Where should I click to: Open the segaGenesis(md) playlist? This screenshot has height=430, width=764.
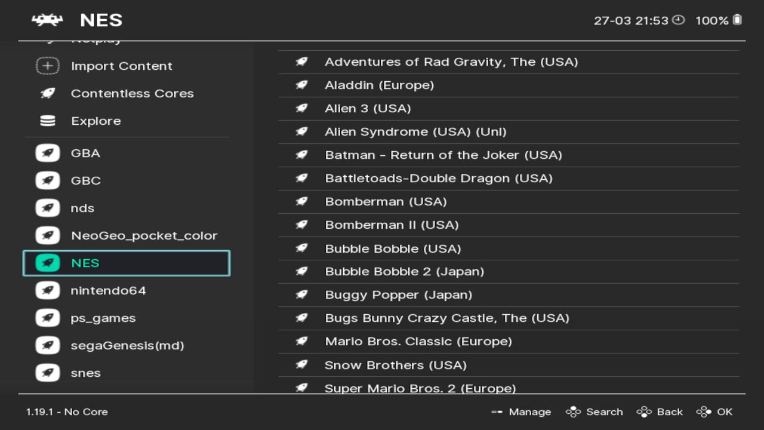pos(127,345)
